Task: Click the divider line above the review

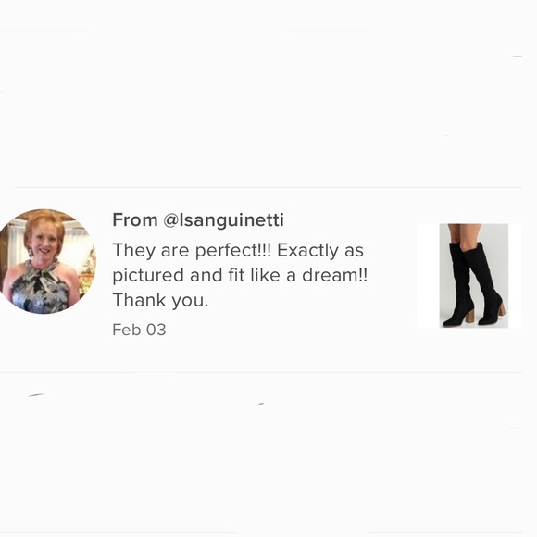Action: click(x=266, y=188)
